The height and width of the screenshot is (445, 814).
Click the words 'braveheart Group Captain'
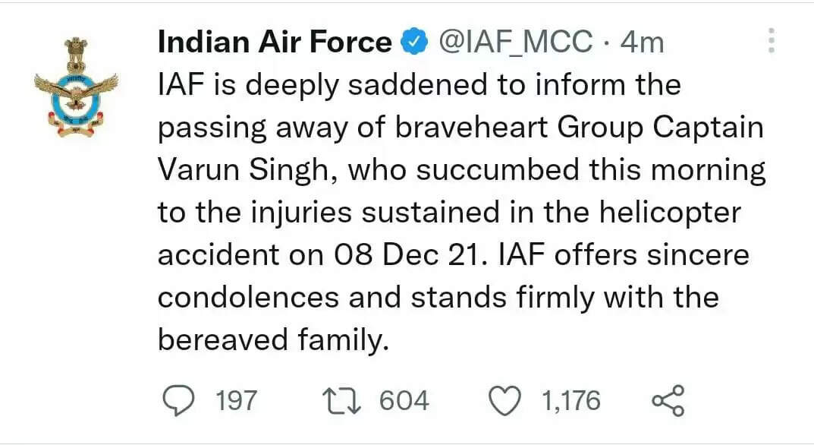580,128
